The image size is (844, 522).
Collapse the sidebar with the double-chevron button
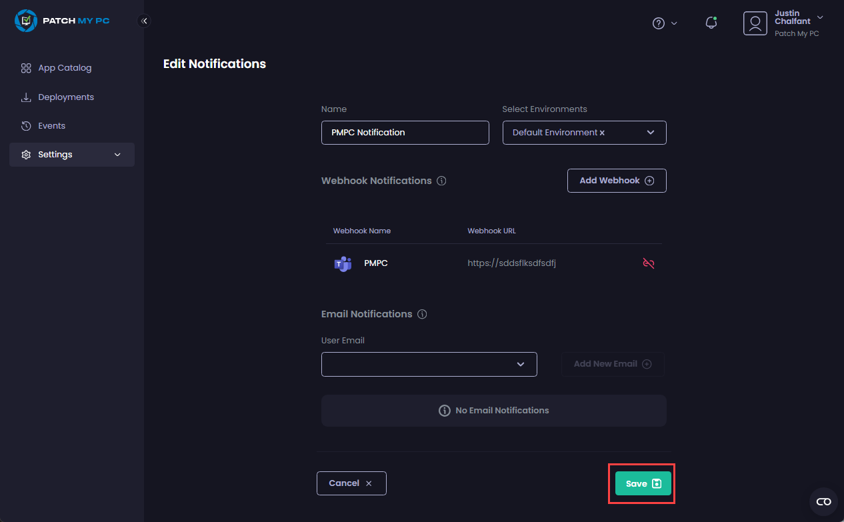[144, 21]
